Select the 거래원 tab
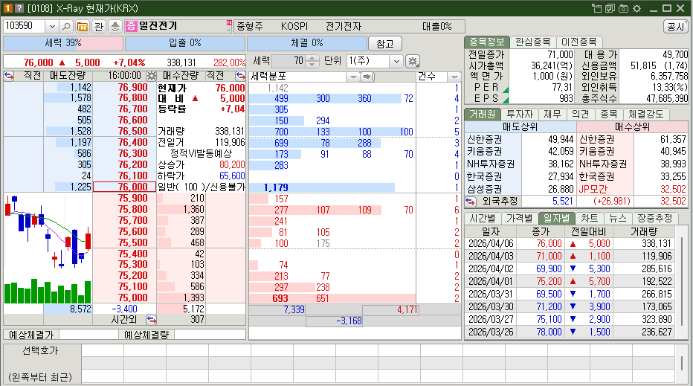Image resolution: width=693 pixels, height=386 pixels. coord(482,114)
